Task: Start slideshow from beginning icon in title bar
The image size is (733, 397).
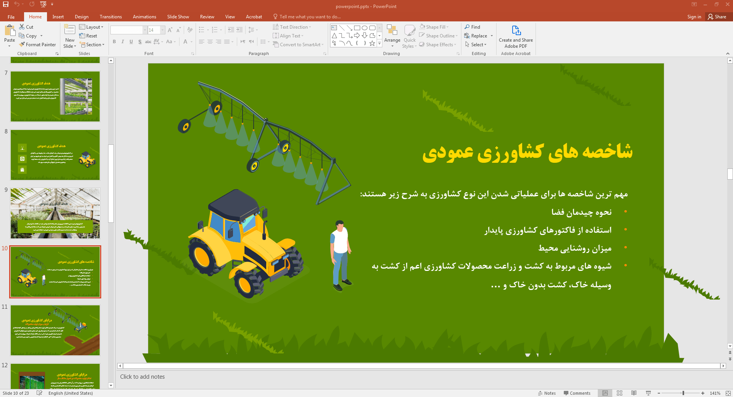Action: [43, 4]
